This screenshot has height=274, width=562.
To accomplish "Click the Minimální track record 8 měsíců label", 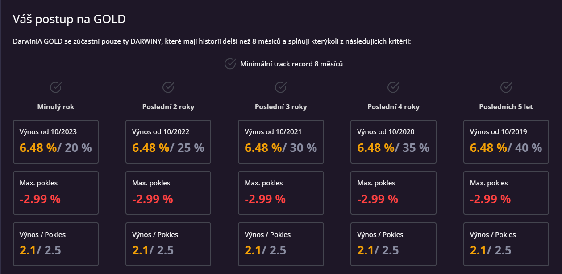I will (291, 64).
